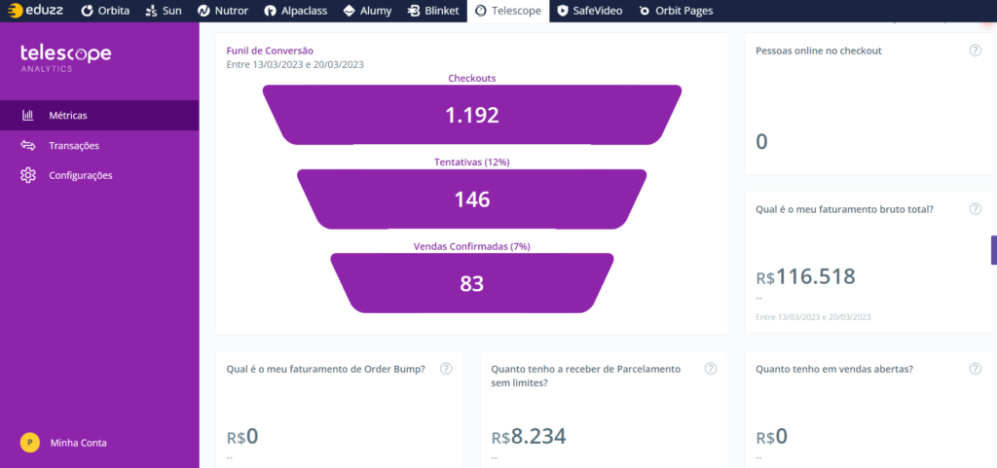The image size is (997, 468).
Task: Switch to the Blinket tab
Action: click(x=433, y=11)
